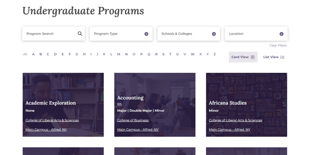Filter programs by letter Y

[x=208, y=54]
